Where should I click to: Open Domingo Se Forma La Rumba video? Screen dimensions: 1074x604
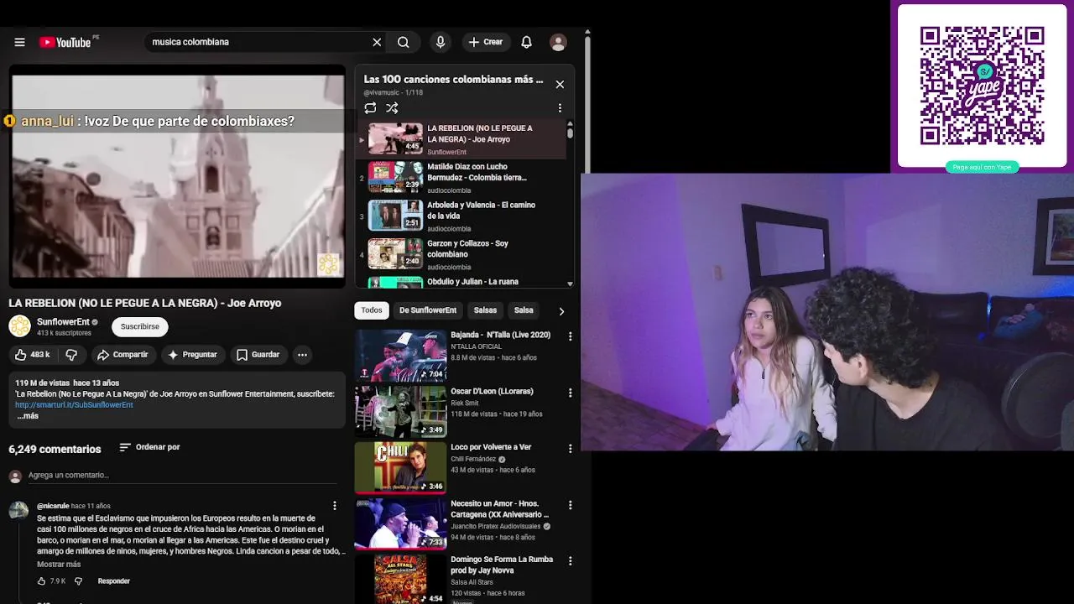click(502, 565)
